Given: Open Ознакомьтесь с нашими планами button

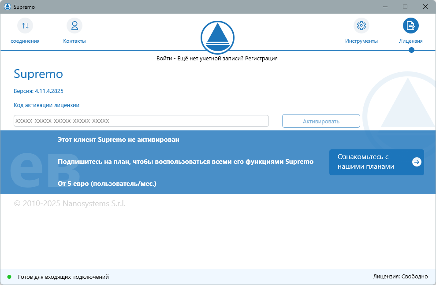Looking at the screenshot, I should [376, 162].
